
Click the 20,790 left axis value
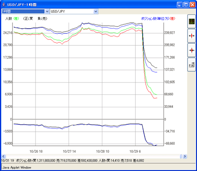[8, 45]
